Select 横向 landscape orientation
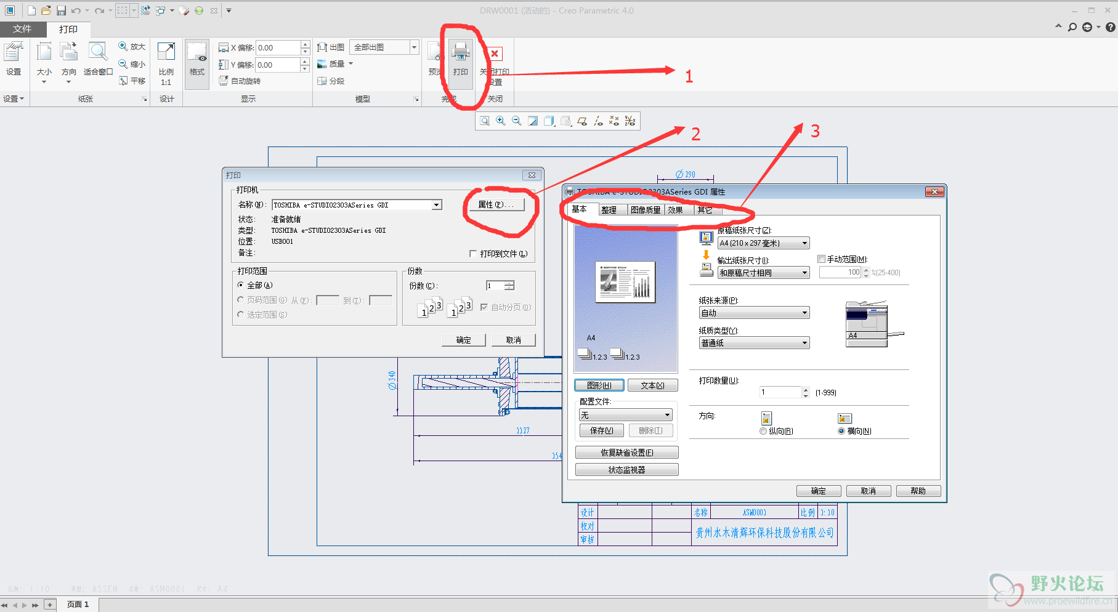The height and width of the screenshot is (612, 1118). [x=841, y=431]
